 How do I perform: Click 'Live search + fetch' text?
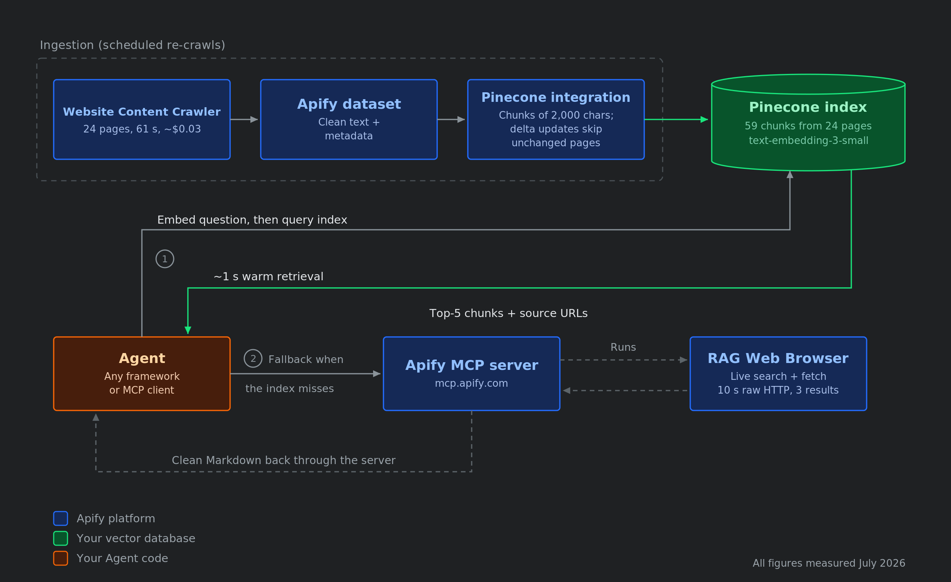click(778, 376)
